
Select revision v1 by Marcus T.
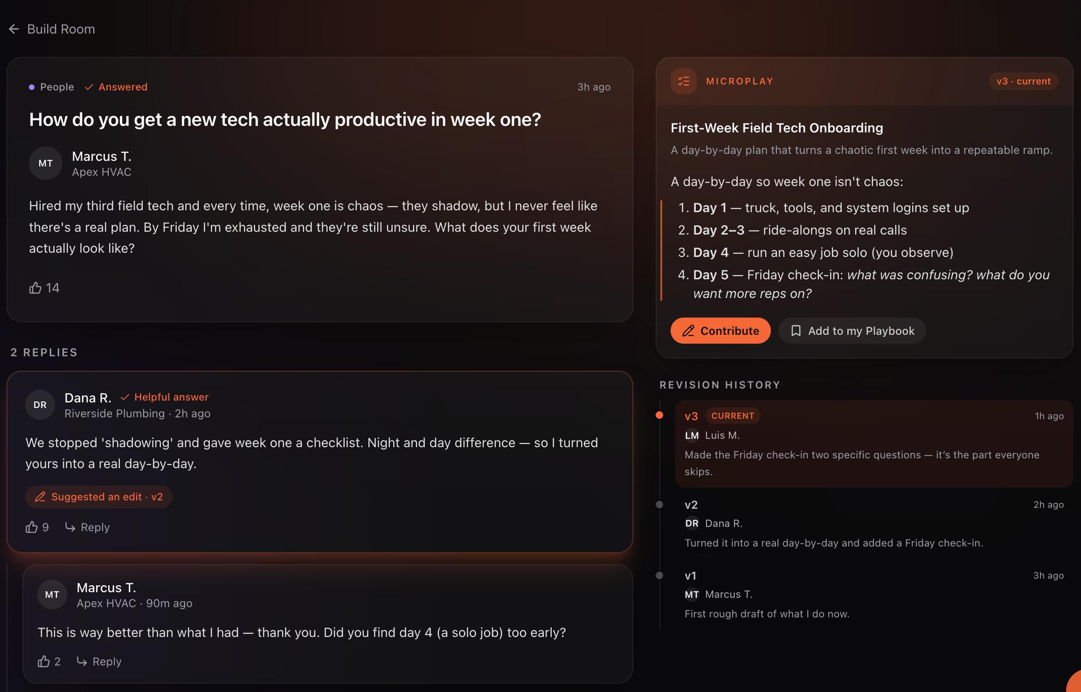click(x=874, y=595)
